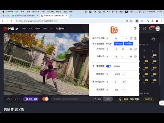
Task: Click the 3倍流畅 speed promotion
Action: click(x=129, y=99)
